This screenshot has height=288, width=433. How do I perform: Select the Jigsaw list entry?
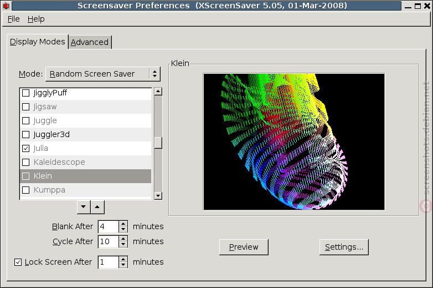pyautogui.click(x=86, y=107)
